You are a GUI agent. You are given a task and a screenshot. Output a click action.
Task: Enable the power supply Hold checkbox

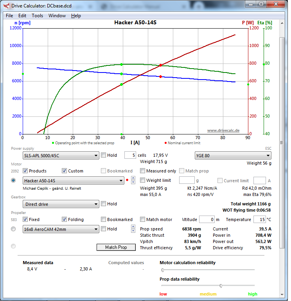pos(103,155)
